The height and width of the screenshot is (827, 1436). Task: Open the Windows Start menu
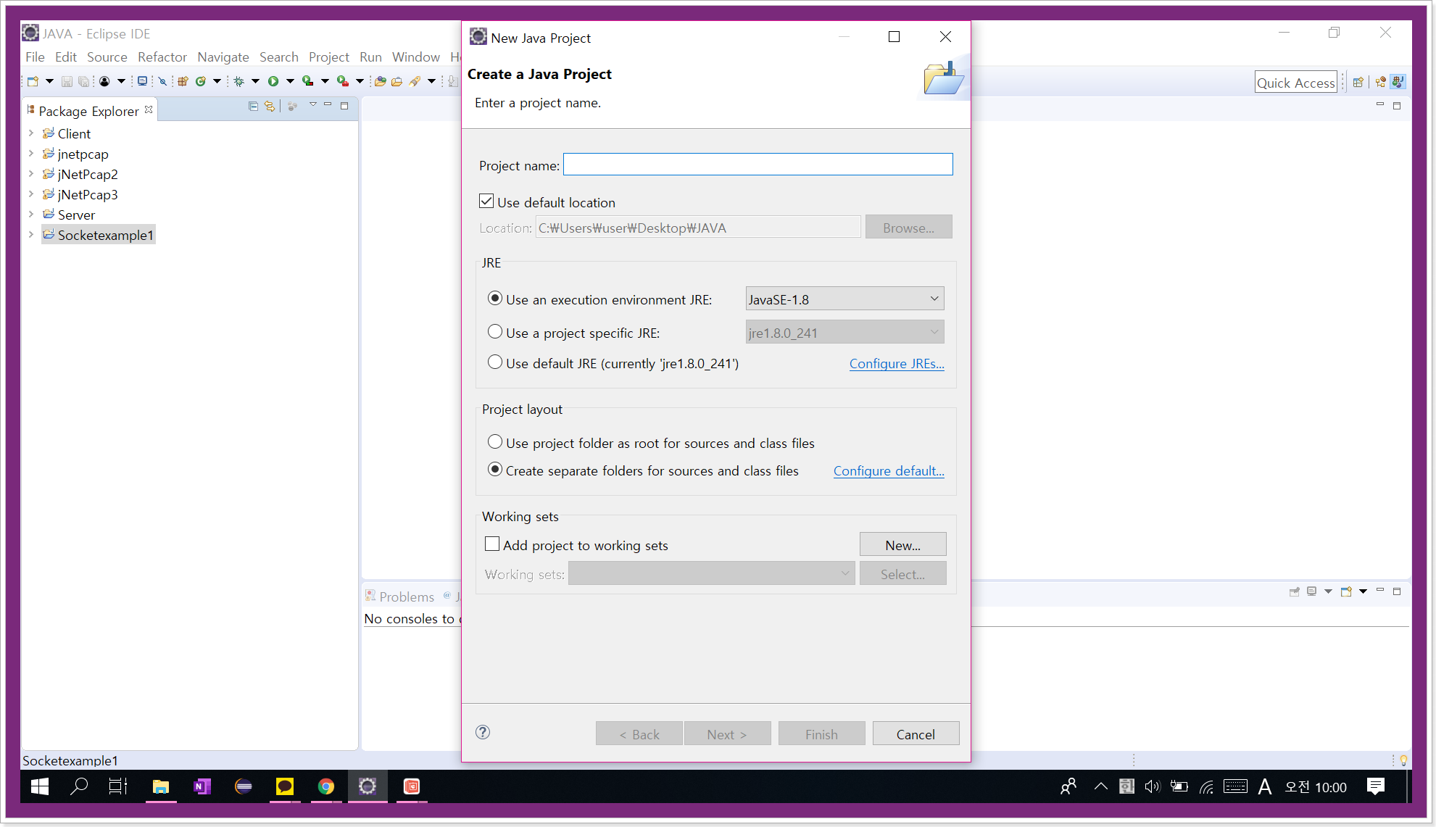point(40,786)
